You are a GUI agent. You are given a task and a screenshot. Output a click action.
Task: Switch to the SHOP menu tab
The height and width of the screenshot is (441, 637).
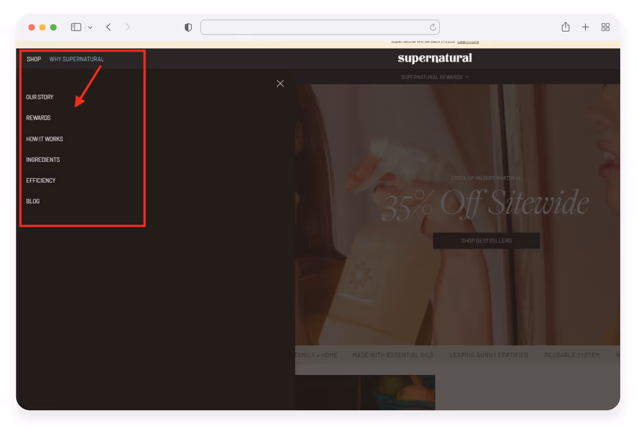tap(34, 59)
